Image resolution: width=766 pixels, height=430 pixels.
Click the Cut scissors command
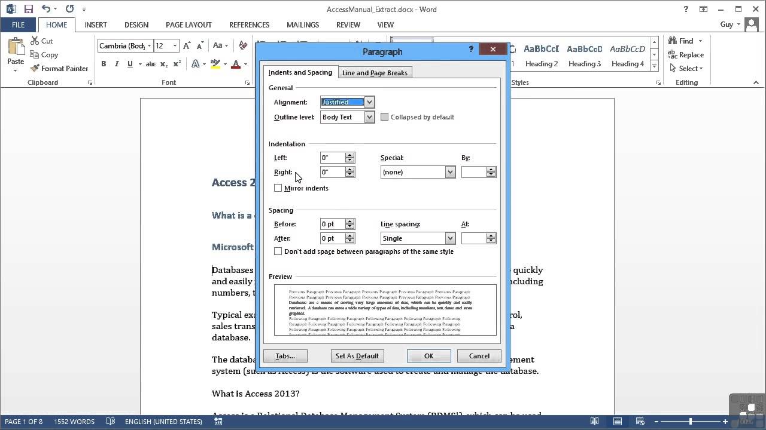41,41
